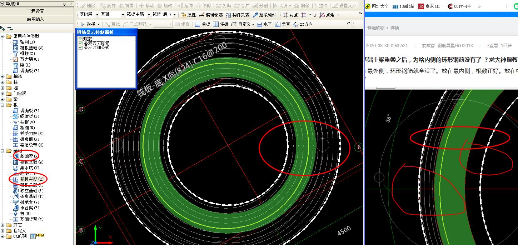Screen dimensions: 518x245
Task: Show more toolbar items via overflow chevron next to 点角
Action: [360, 14]
